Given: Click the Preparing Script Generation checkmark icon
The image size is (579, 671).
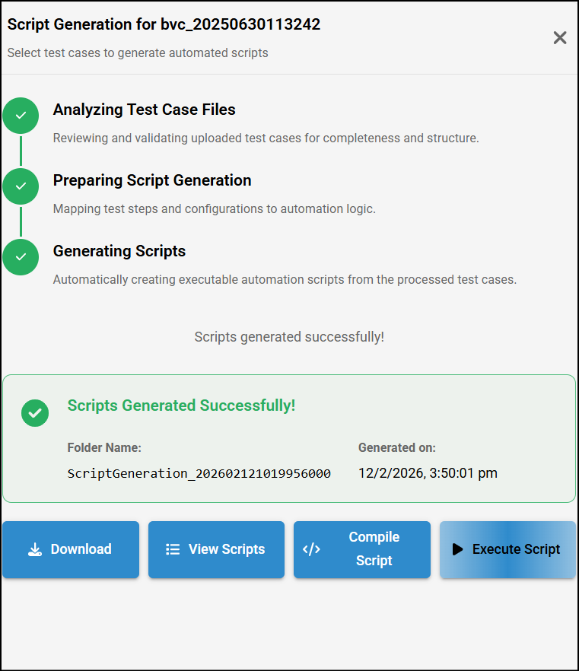Looking at the screenshot, I should point(21,186).
